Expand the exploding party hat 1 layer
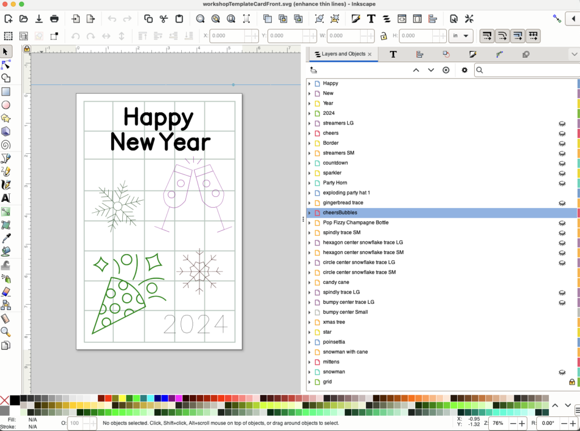 [x=310, y=193]
